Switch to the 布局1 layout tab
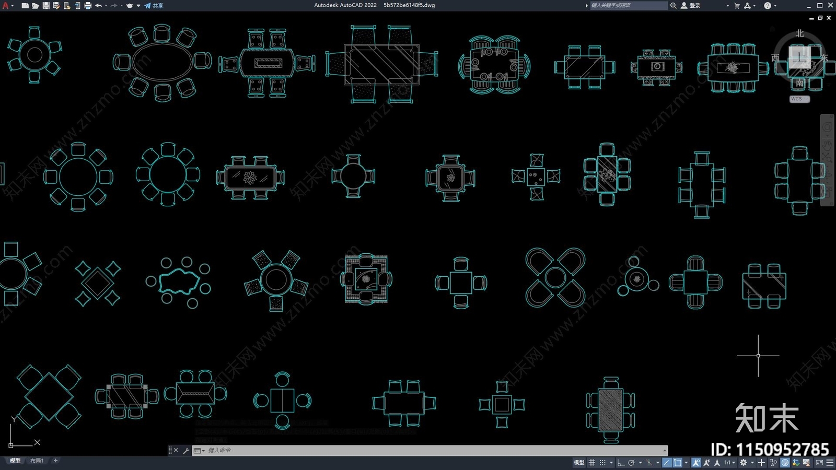Viewport: 836px width, 470px height. (x=37, y=461)
